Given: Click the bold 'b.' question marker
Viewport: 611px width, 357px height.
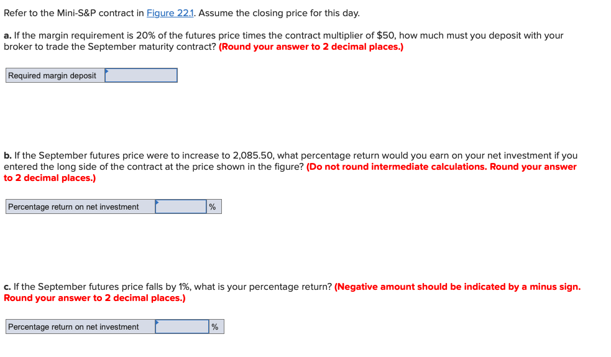Looking at the screenshot, I should point(8,155).
